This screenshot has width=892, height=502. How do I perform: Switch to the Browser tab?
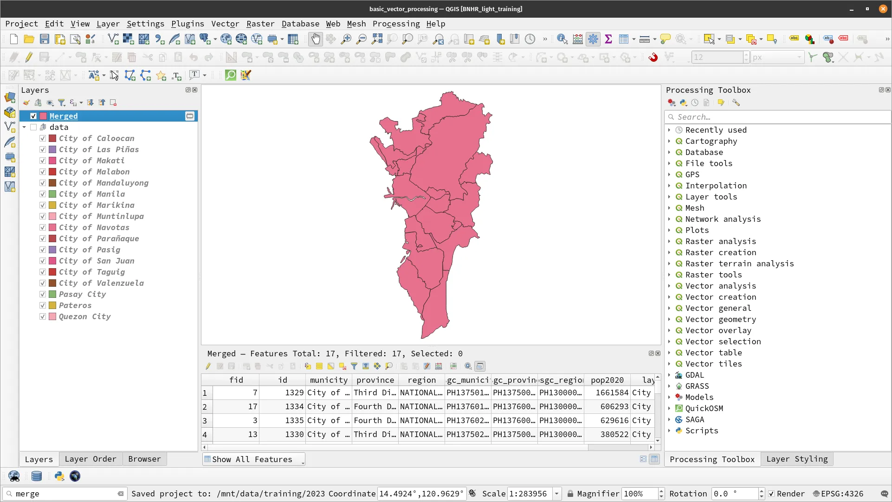pyautogui.click(x=145, y=458)
